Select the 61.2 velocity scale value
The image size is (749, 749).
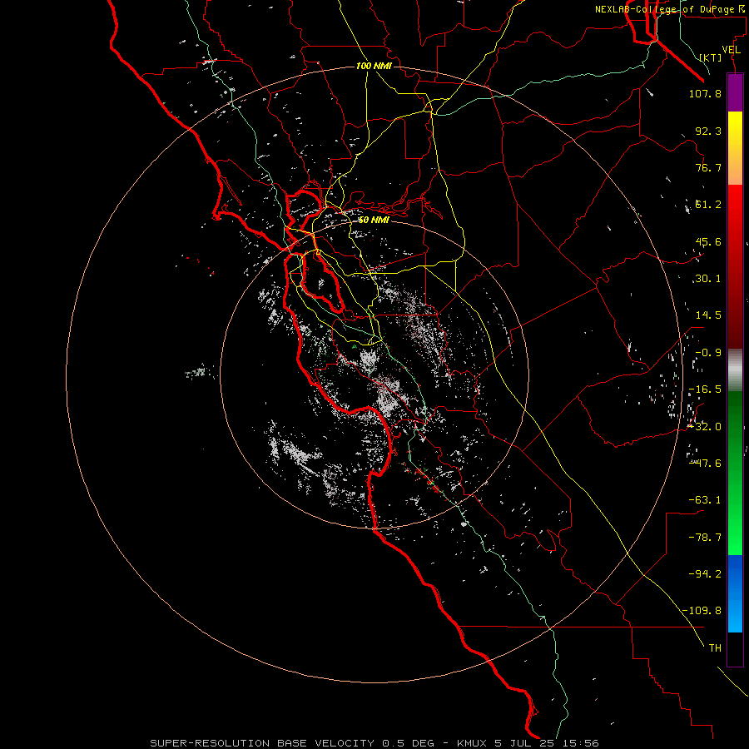pos(708,205)
